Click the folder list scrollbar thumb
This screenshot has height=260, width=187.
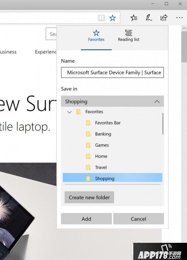click(x=163, y=124)
